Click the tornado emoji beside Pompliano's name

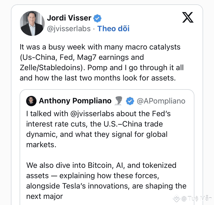tap(118, 101)
